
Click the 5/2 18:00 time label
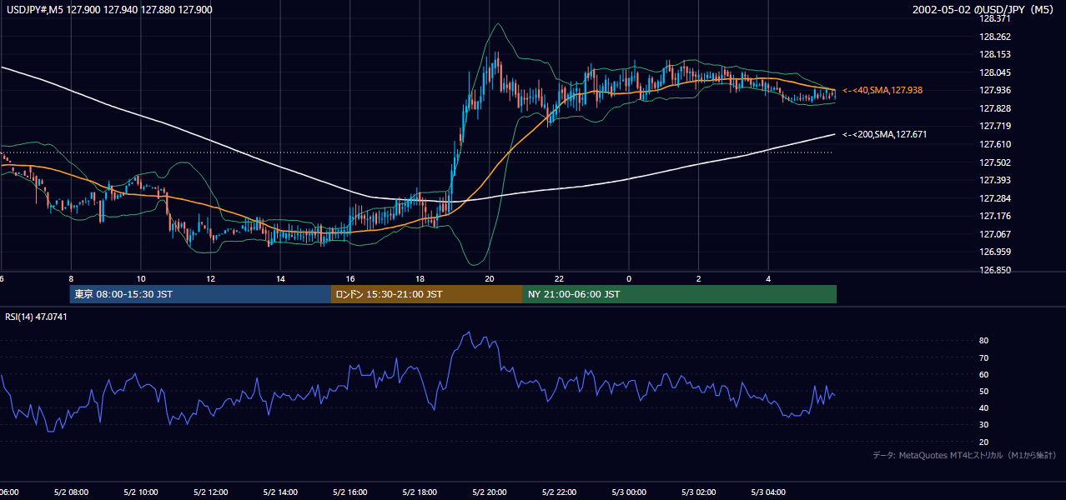click(420, 492)
